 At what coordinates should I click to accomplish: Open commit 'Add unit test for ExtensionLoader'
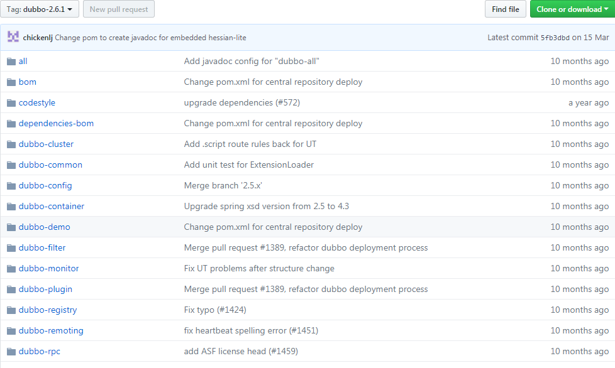coord(248,165)
